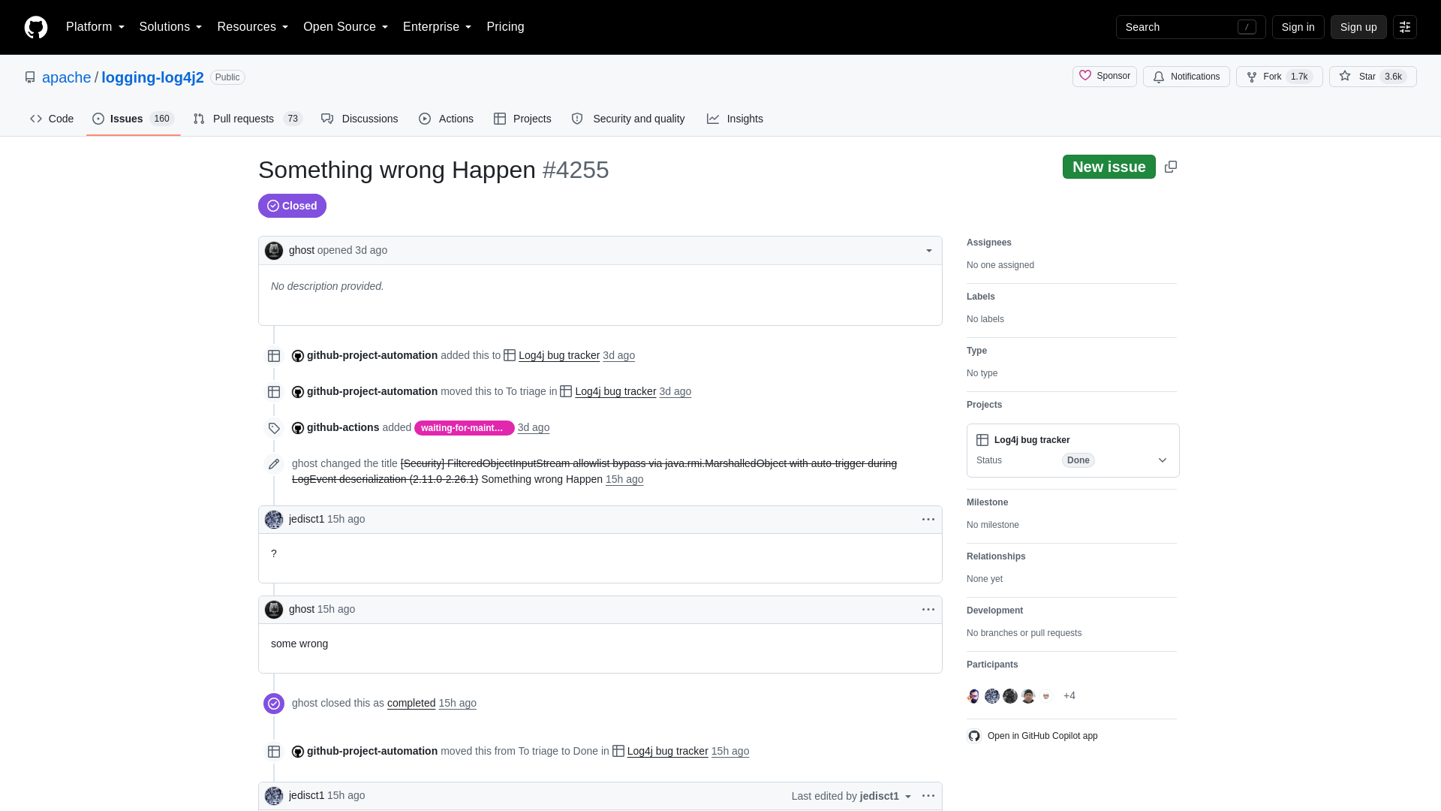The width and height of the screenshot is (1441, 811).
Task: Click the Sign in button
Action: [x=1298, y=27]
